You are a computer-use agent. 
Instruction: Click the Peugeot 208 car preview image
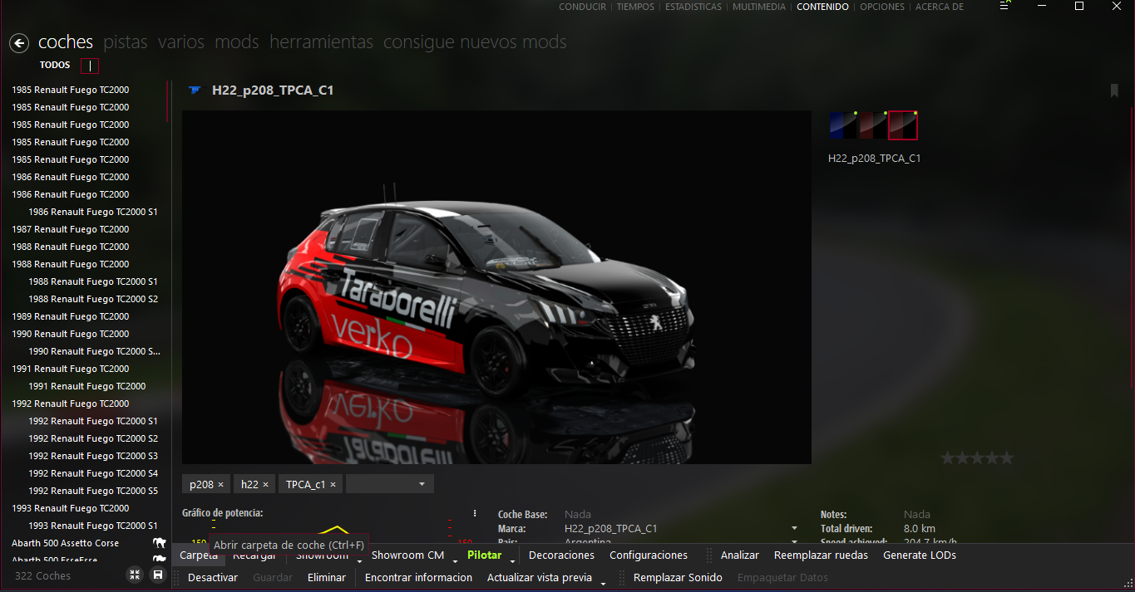(496, 287)
